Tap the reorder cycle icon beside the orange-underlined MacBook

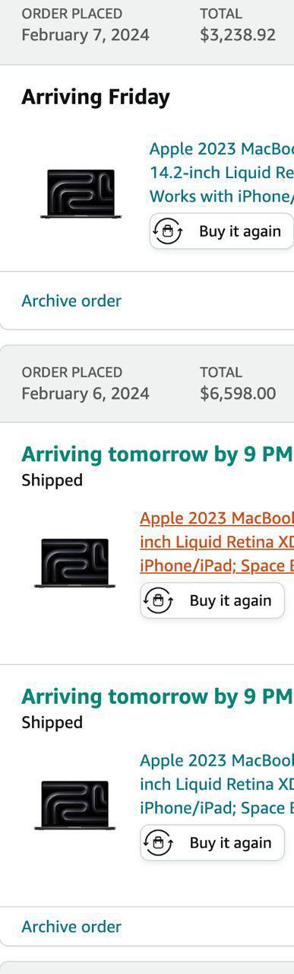[158, 600]
